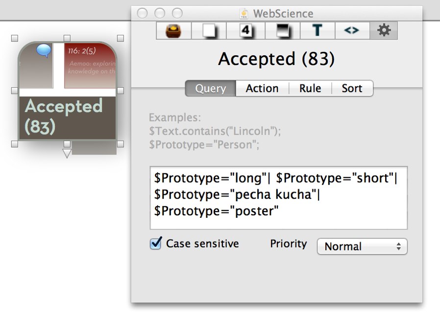Click the red child note '116: 2(5)'
This screenshot has height=325, width=440.
[90, 65]
